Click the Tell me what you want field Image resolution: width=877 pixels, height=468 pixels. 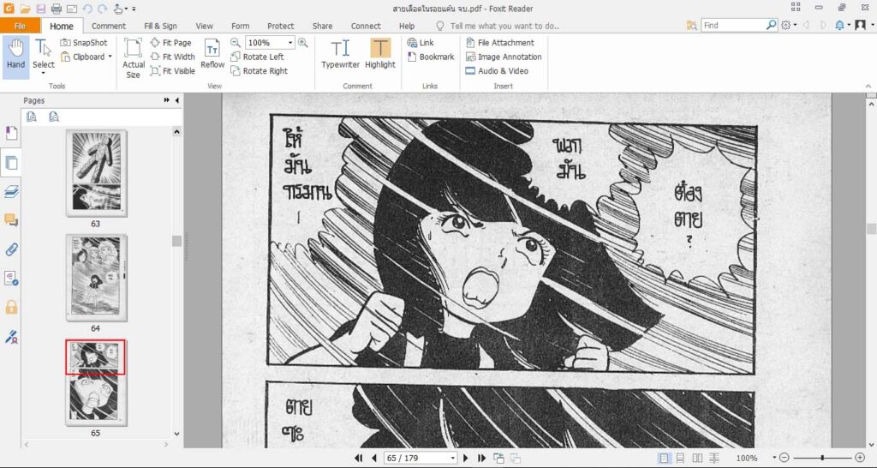click(x=498, y=26)
